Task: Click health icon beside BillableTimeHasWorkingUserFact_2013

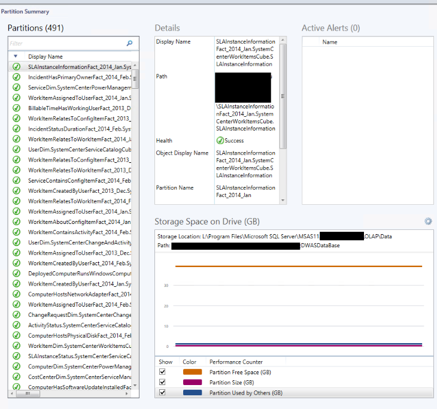Action: (17, 108)
